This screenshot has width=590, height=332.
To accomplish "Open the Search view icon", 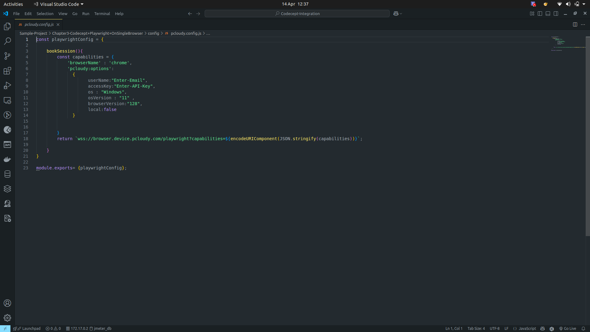I will [x=7, y=41].
